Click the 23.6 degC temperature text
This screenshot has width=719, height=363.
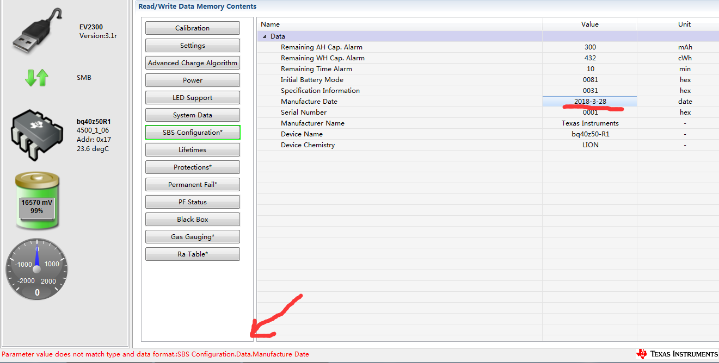click(x=93, y=149)
